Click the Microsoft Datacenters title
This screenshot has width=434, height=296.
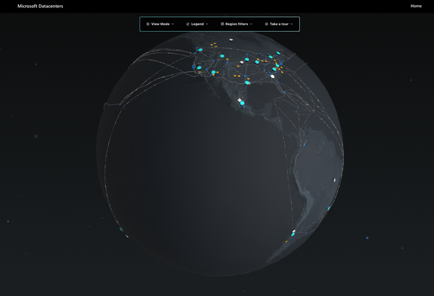[41, 6]
